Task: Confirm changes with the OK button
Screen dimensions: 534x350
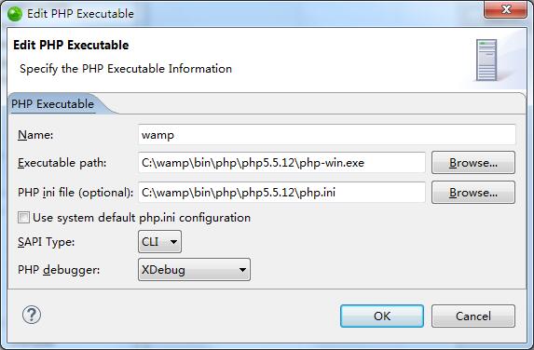Action: coord(382,316)
